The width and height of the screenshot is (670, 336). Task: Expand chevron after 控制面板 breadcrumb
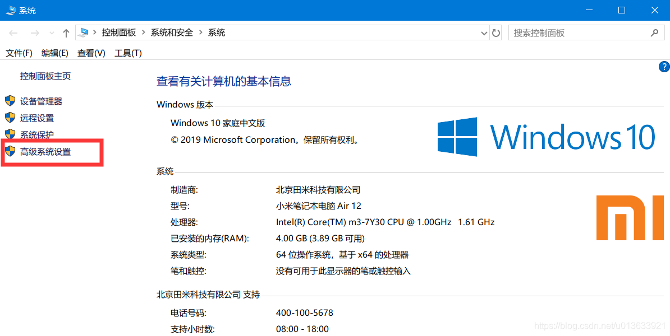[144, 33]
